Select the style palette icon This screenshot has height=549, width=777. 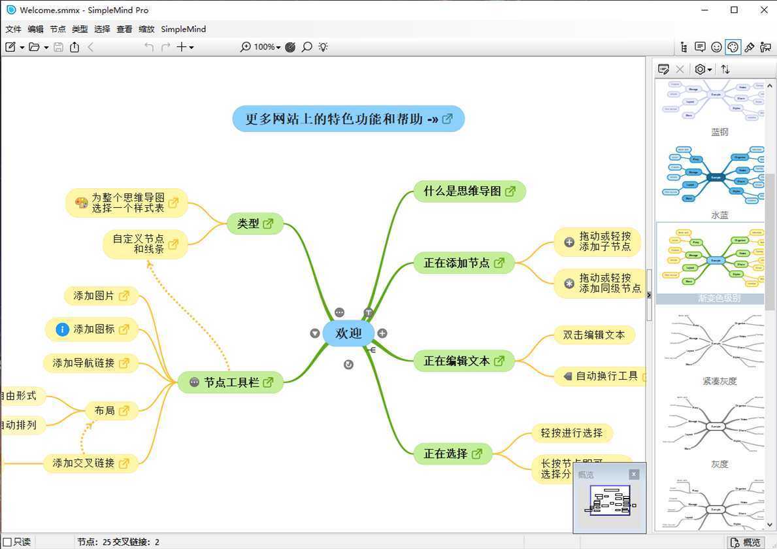733,46
